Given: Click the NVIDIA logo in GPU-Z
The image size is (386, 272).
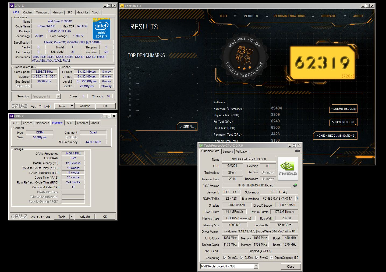Looking at the screenshot, I should click(288, 168).
